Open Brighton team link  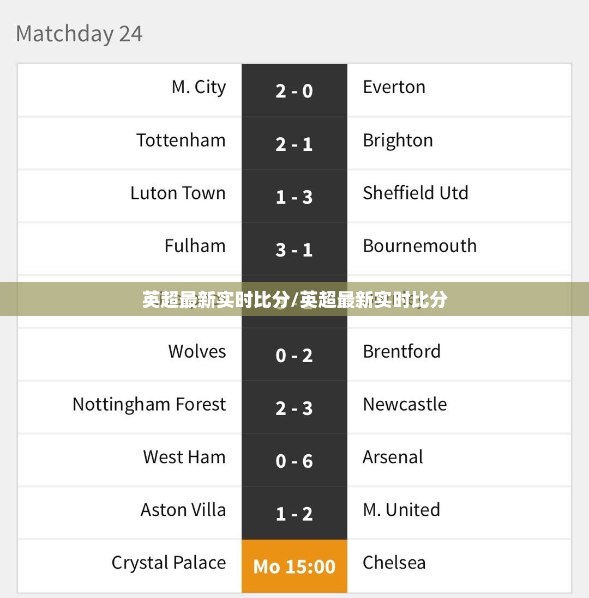point(398,141)
